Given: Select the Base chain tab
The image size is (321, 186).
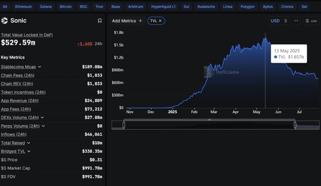Looking at the screenshot, I should [116, 7].
